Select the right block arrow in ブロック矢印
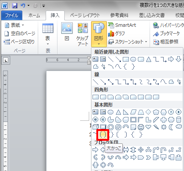The width and height of the screenshot is (184, 171). [95, 150]
